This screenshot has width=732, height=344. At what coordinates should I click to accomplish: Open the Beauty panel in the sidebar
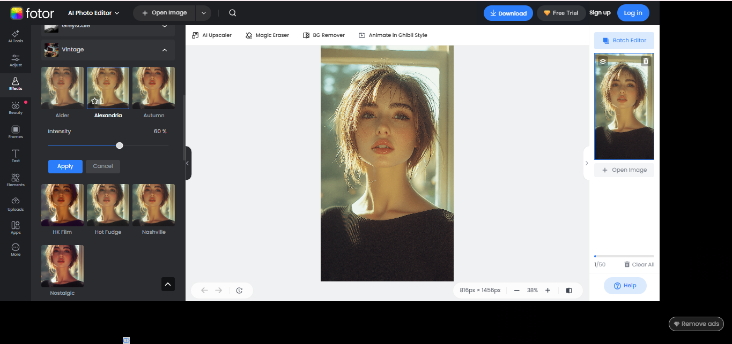15,109
